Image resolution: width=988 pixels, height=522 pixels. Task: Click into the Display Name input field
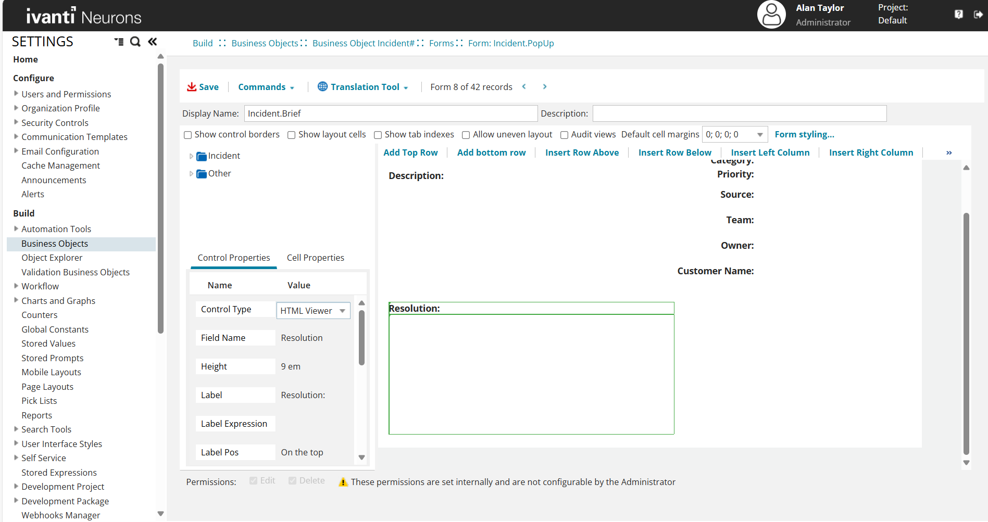pos(391,113)
